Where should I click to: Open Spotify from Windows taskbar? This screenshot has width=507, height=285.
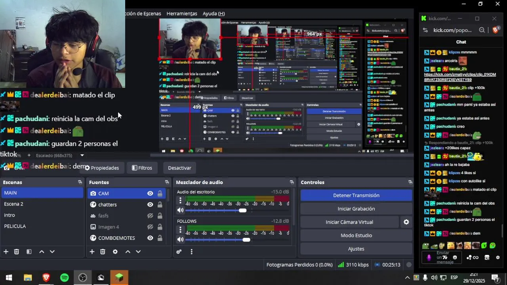64,277
